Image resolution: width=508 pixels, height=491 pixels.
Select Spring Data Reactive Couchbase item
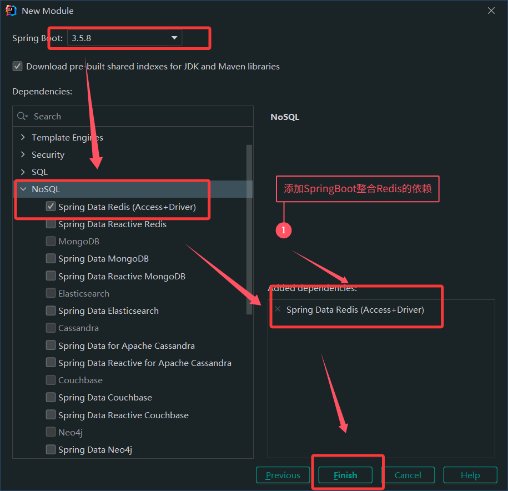[123, 415]
